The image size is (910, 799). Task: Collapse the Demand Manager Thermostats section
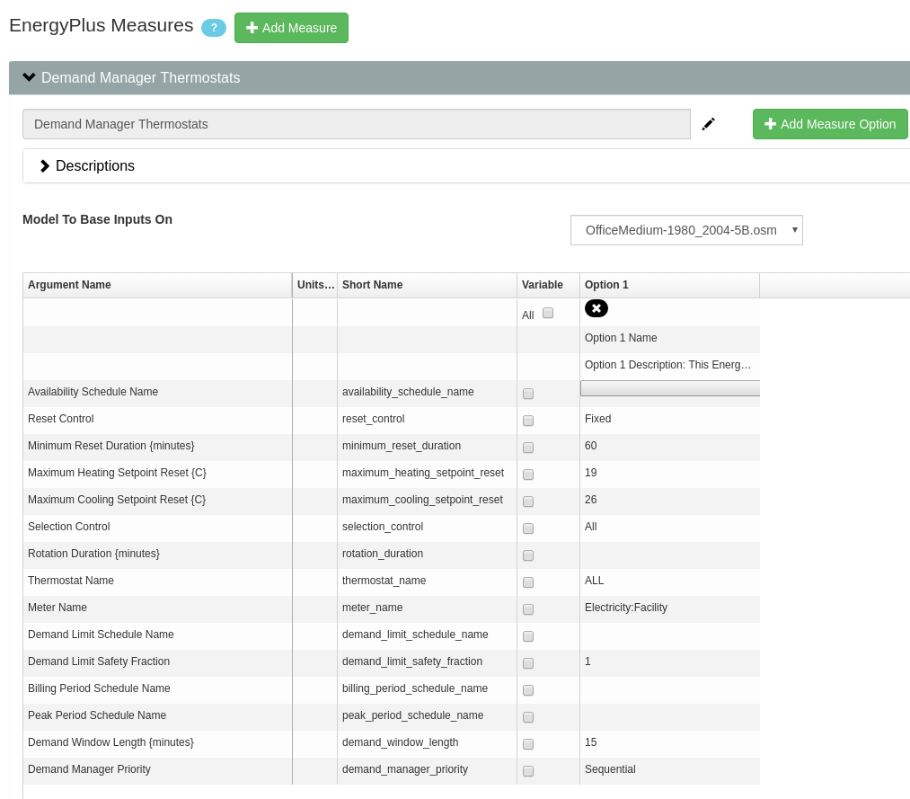[x=29, y=77]
